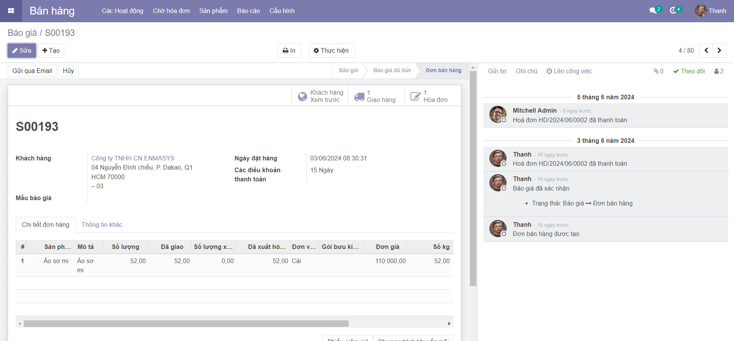
Task: Open the followers count dropdown
Action: [719, 71]
